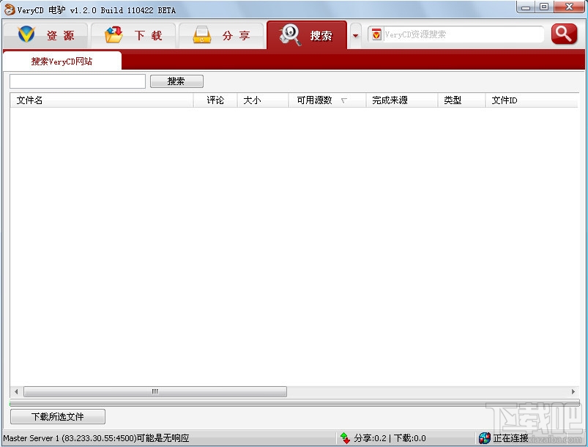588x447 pixels.
Task: Click the 下载所选文件 button
Action: (57, 416)
